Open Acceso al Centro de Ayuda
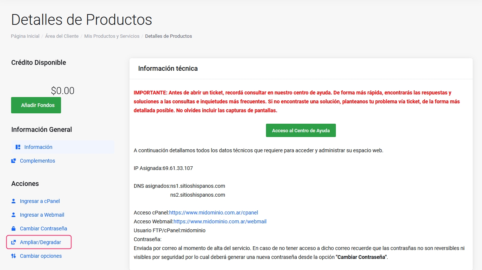Image resolution: width=482 pixels, height=270 pixels. (x=300, y=130)
